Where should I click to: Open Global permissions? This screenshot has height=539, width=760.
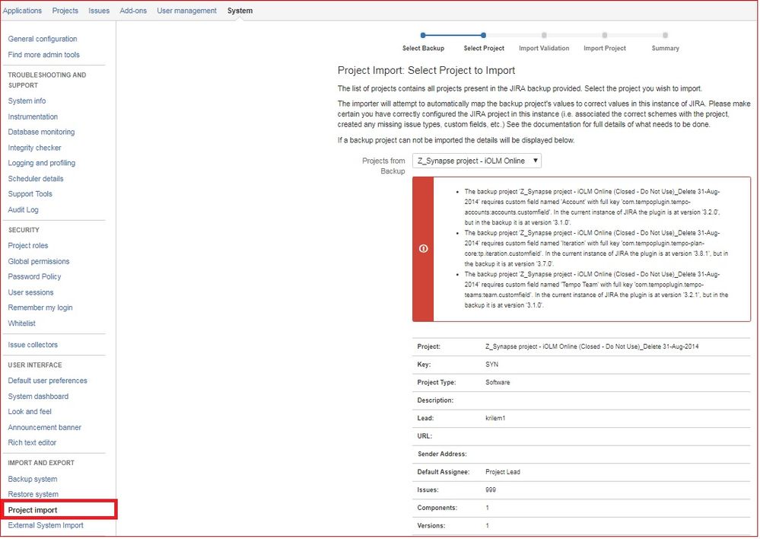click(39, 261)
